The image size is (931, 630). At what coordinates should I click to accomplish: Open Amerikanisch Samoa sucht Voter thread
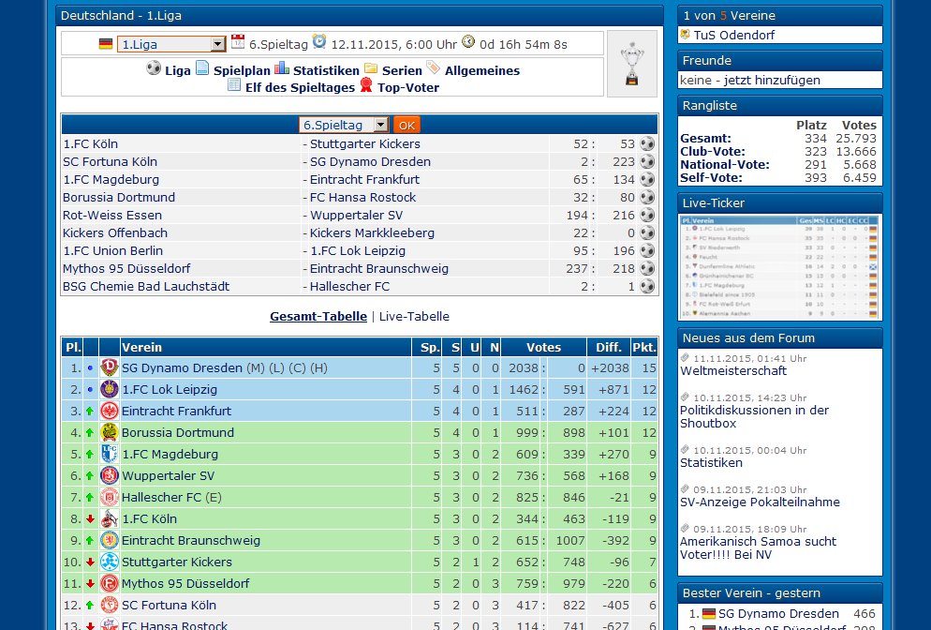pos(759,548)
